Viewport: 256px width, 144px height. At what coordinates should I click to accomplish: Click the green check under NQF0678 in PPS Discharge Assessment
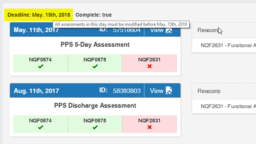[95, 127]
